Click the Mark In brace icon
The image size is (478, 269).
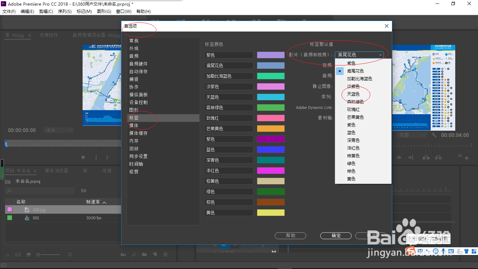(96, 158)
